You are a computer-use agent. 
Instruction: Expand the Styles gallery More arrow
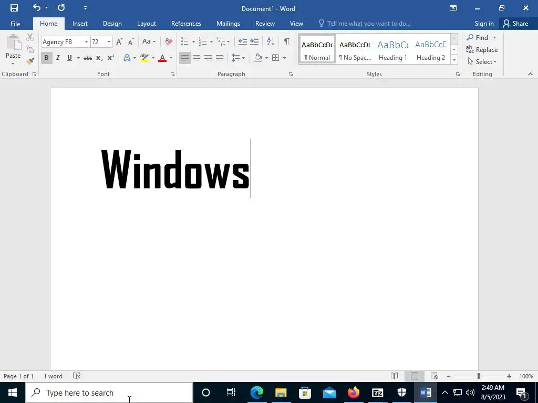pos(454,59)
